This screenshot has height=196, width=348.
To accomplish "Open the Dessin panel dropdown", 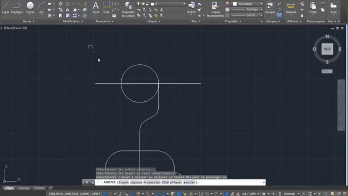I will pyautogui.click(x=28, y=21).
